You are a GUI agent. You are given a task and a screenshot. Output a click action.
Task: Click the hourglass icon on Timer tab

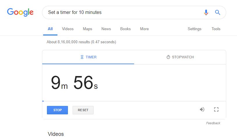coord(82,57)
